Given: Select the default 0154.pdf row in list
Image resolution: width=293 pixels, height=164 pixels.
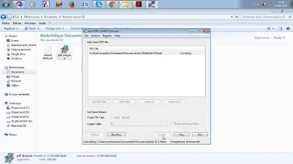Looking at the screenshot, I should [x=146, y=53].
